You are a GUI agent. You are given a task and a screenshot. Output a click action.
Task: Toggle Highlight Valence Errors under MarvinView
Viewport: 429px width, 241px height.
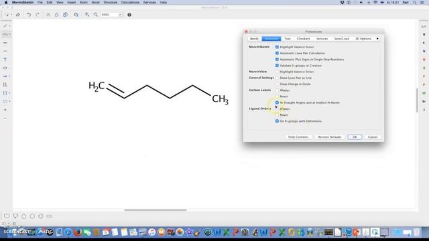point(277,72)
